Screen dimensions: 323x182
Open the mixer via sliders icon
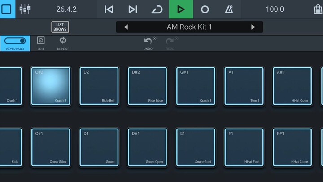25,9
